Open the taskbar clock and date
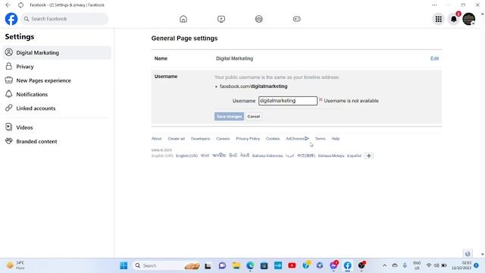 pyautogui.click(x=461, y=265)
